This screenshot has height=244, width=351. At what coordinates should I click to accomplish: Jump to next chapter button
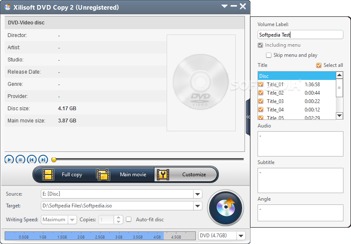point(43,159)
